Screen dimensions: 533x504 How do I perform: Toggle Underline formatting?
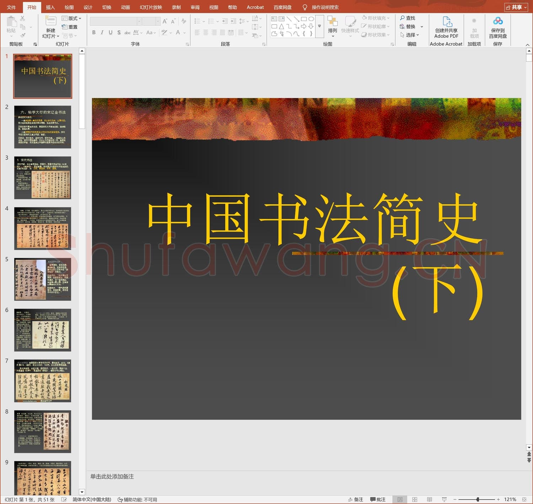[111, 32]
